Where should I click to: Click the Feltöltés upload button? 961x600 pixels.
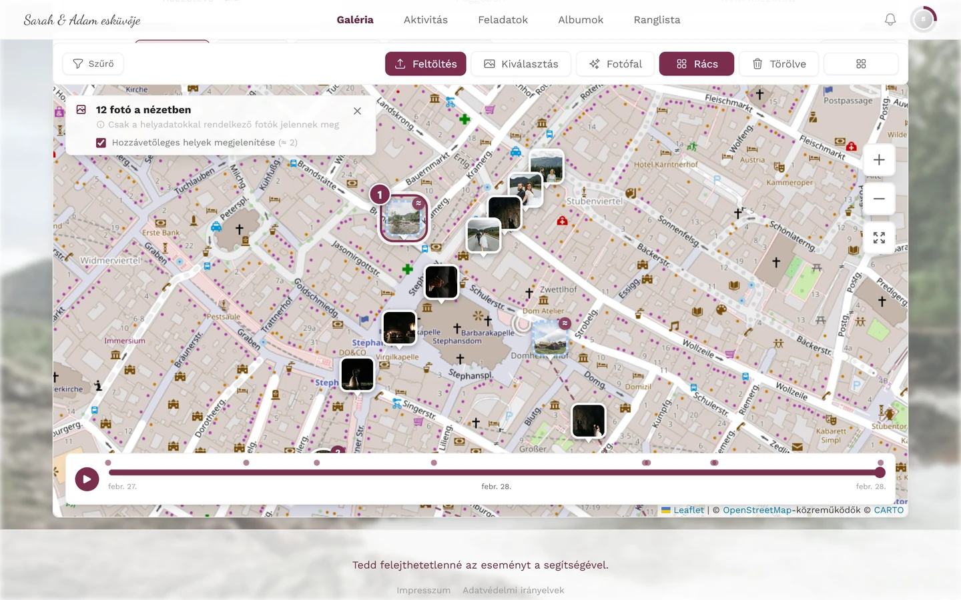click(426, 64)
